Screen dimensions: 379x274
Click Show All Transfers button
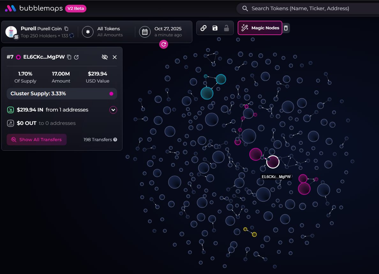tap(37, 140)
